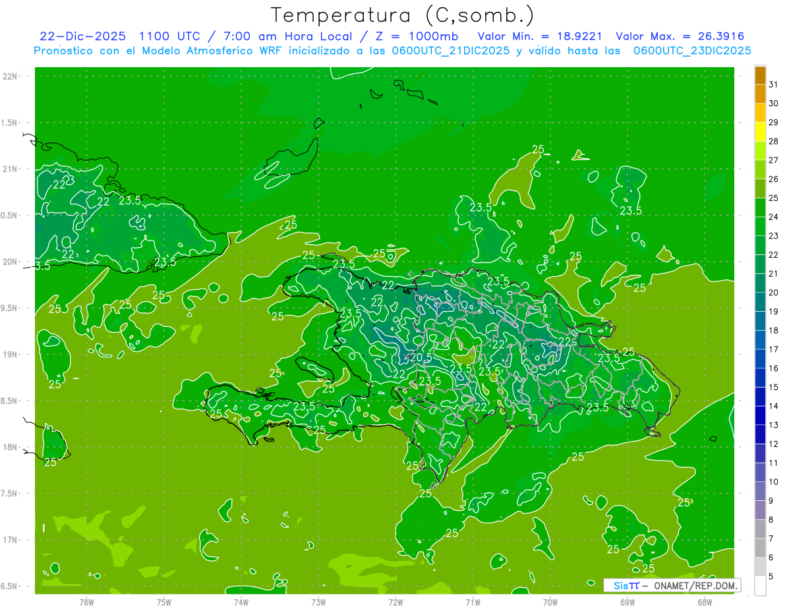
Task: Click the '72W' longitude axis label
Action: pos(395,602)
